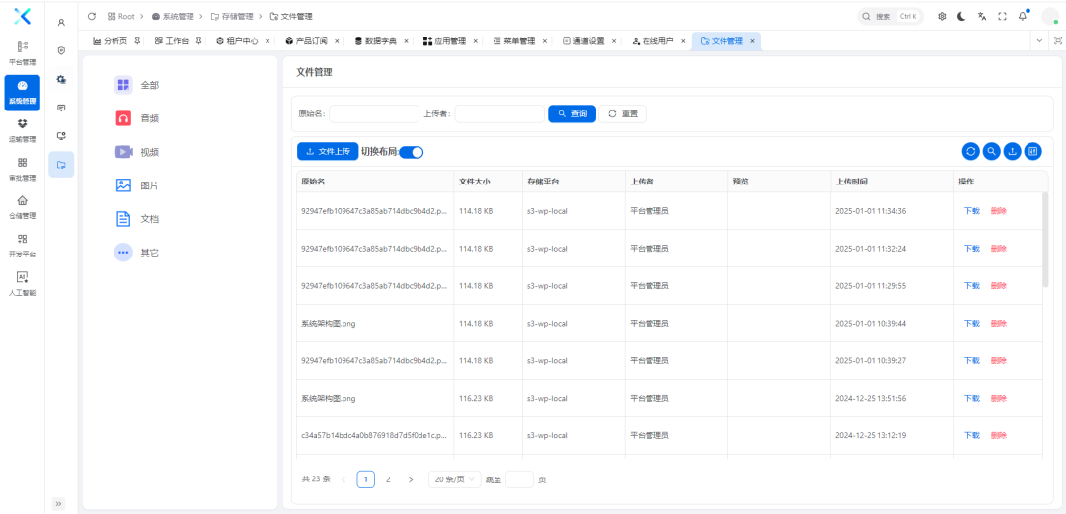Viewport: 1066px width, 514px height.
Task: Click the 原始名 input field
Action: (373, 113)
